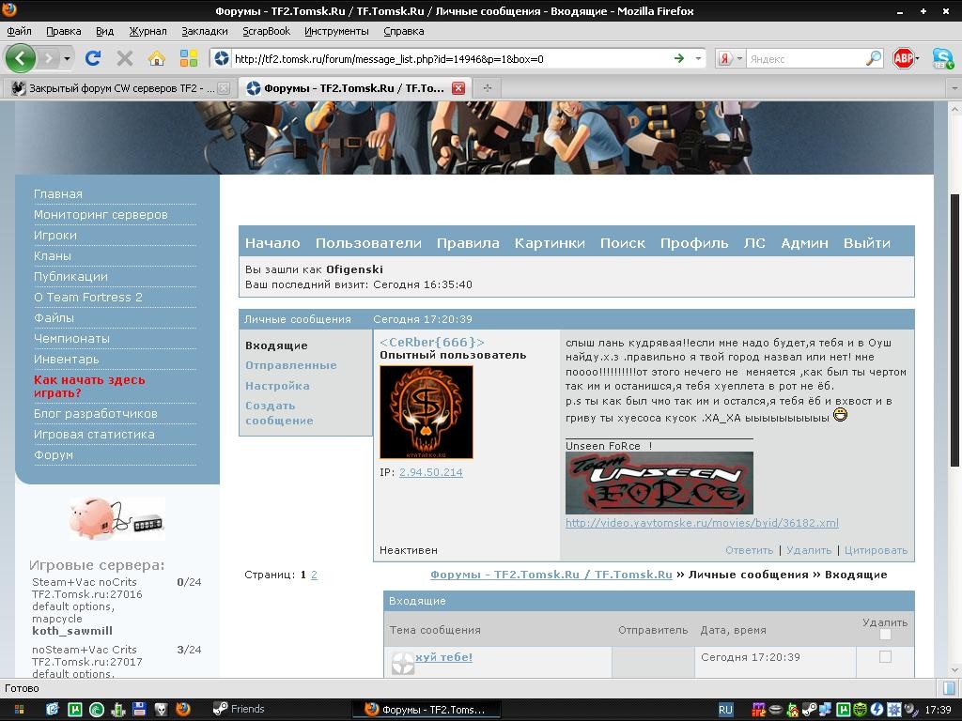
Task: Click the floppy disk quick launch icon
Action: (139, 710)
